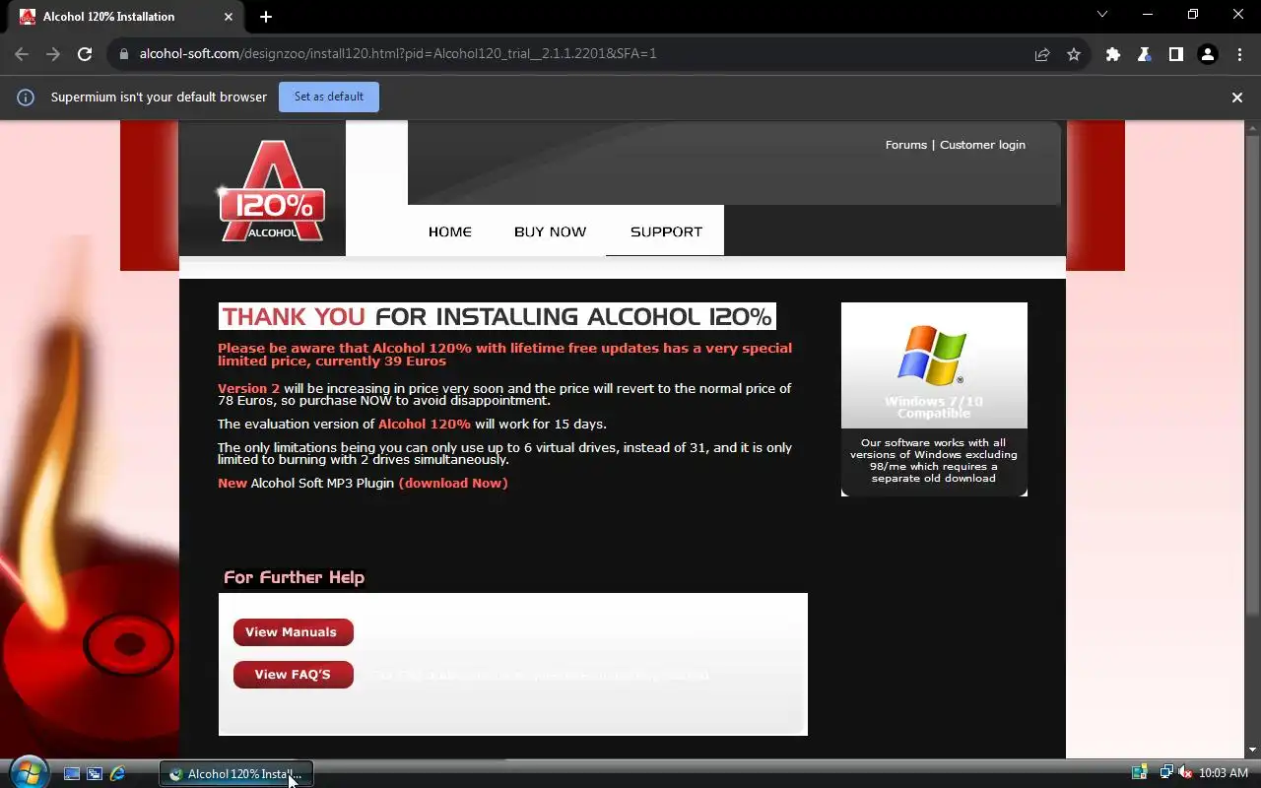Click the For Further Help heading
This screenshot has width=1261, height=788.
[x=294, y=577]
